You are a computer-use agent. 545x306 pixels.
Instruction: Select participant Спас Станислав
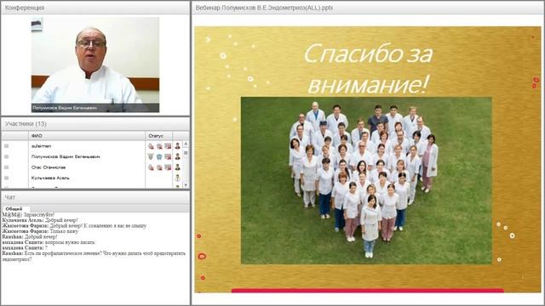click(x=49, y=167)
